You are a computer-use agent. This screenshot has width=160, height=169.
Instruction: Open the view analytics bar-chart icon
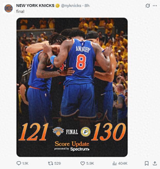click(x=115, y=163)
